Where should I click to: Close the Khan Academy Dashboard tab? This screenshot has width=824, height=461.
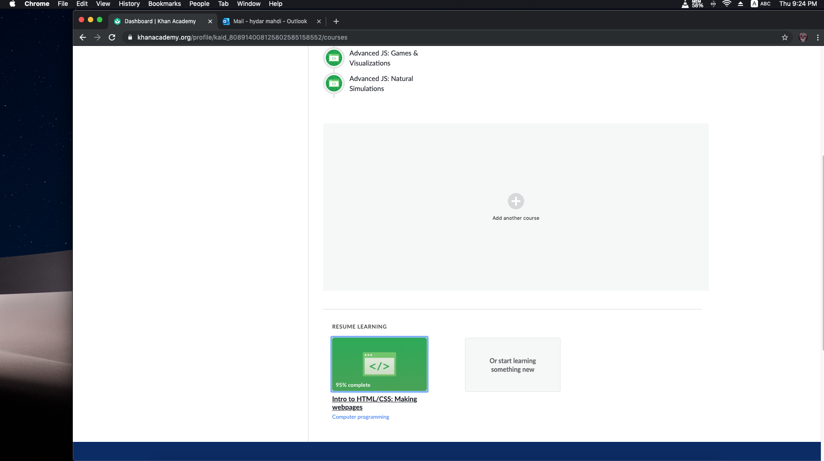point(210,21)
